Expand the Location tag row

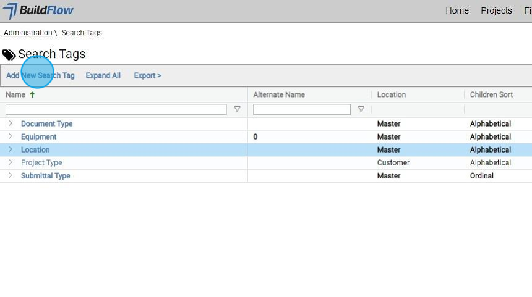[11, 149]
